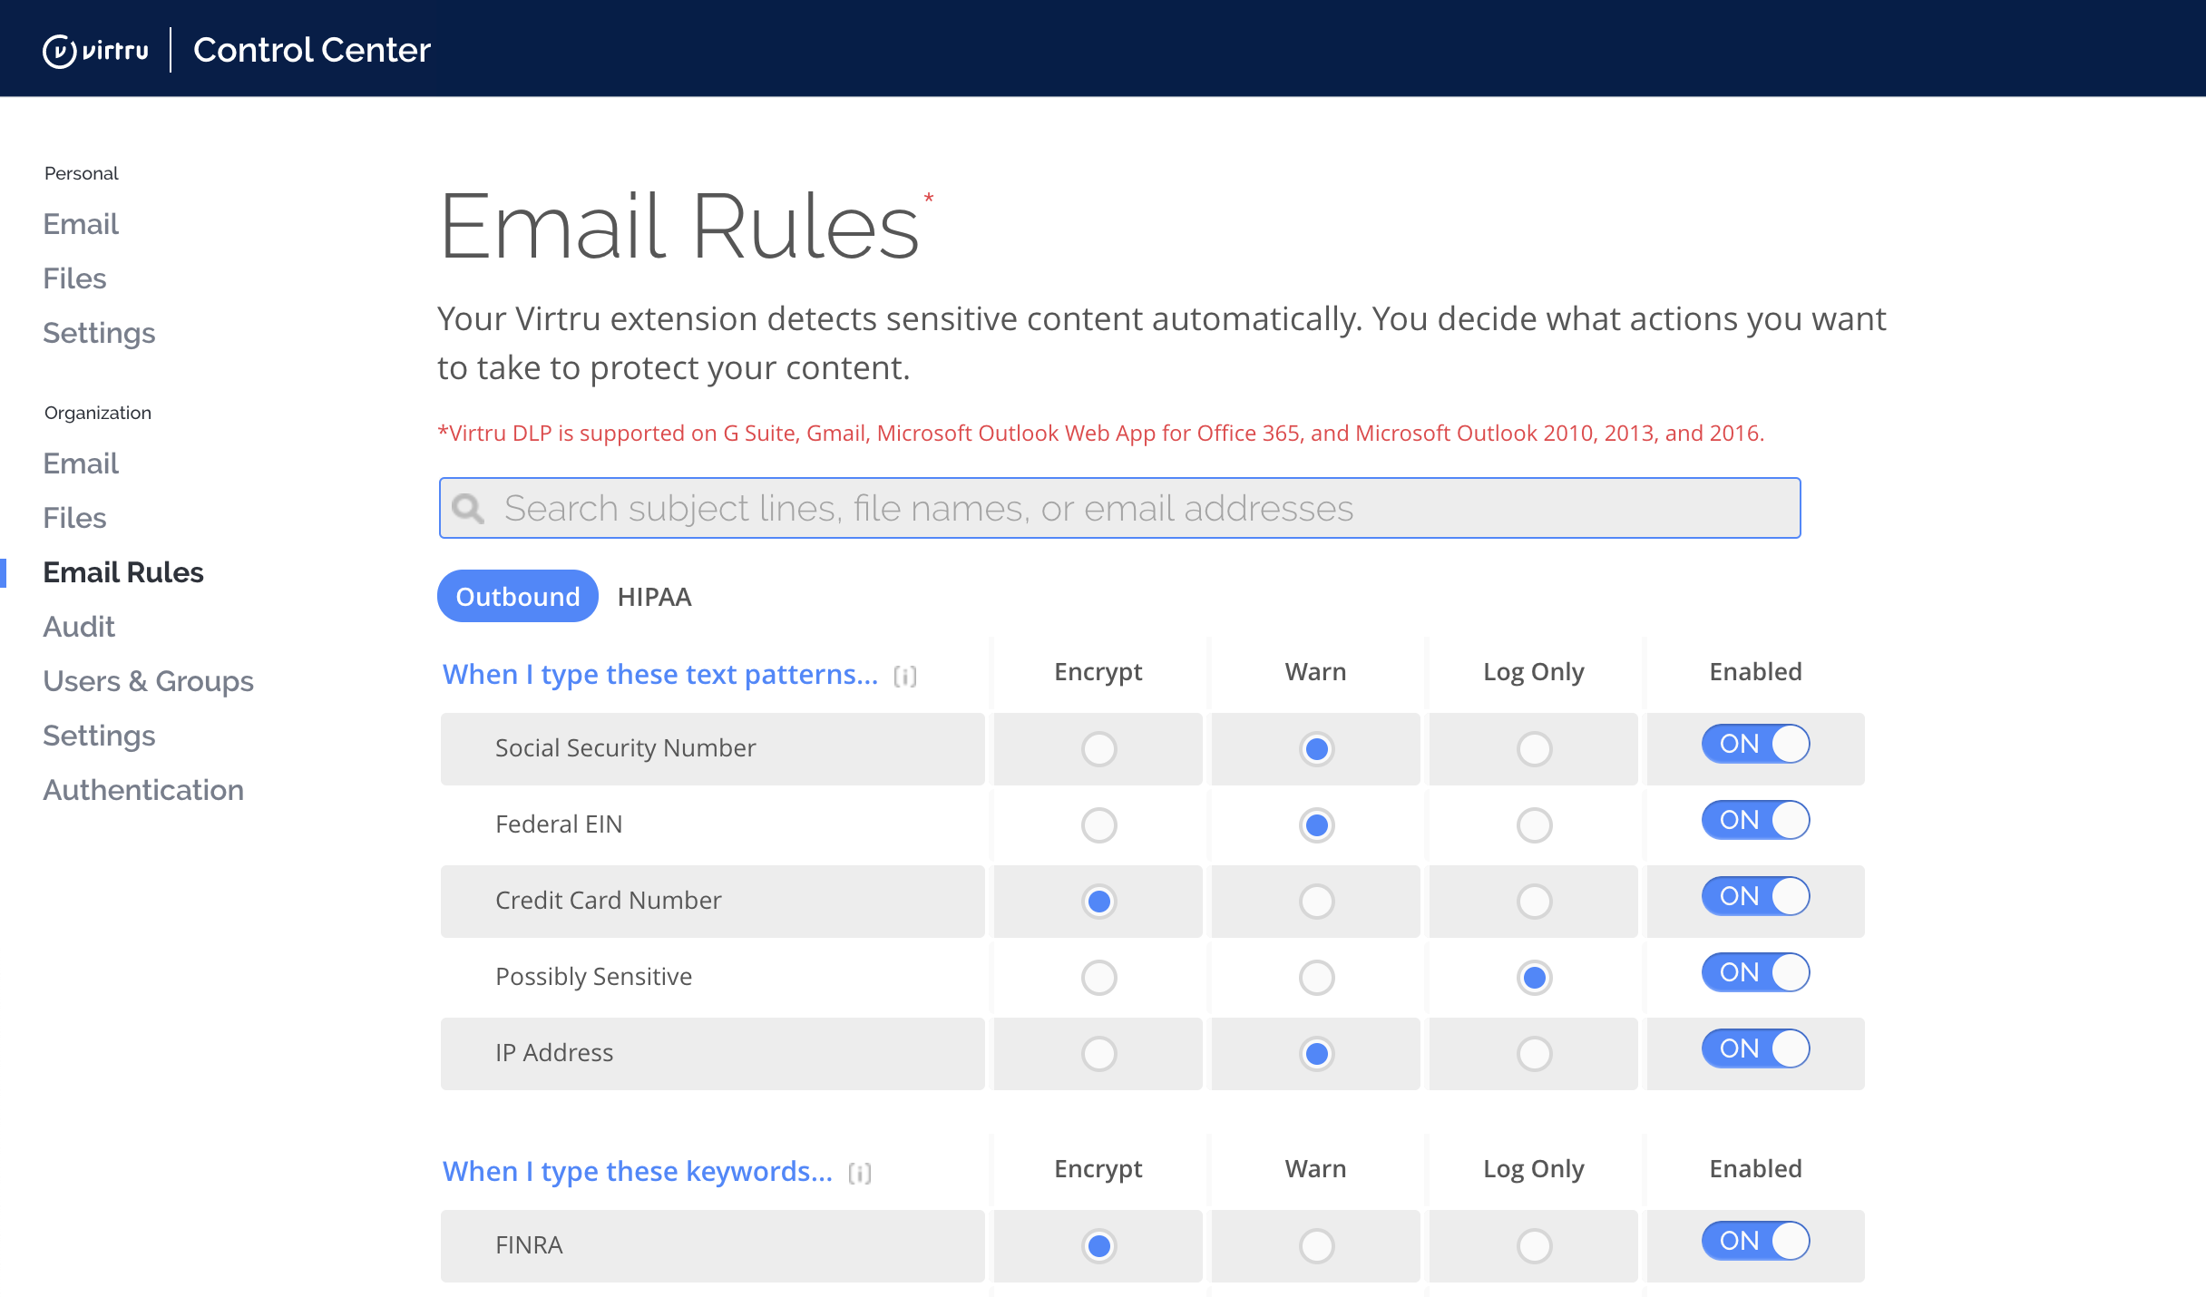Select Encrypt for IP Address
The image size is (2206, 1297).
1098,1054
